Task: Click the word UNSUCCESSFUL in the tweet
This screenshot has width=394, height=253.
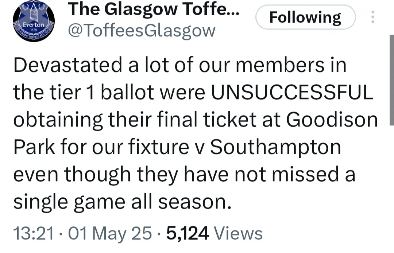Action: (x=292, y=93)
